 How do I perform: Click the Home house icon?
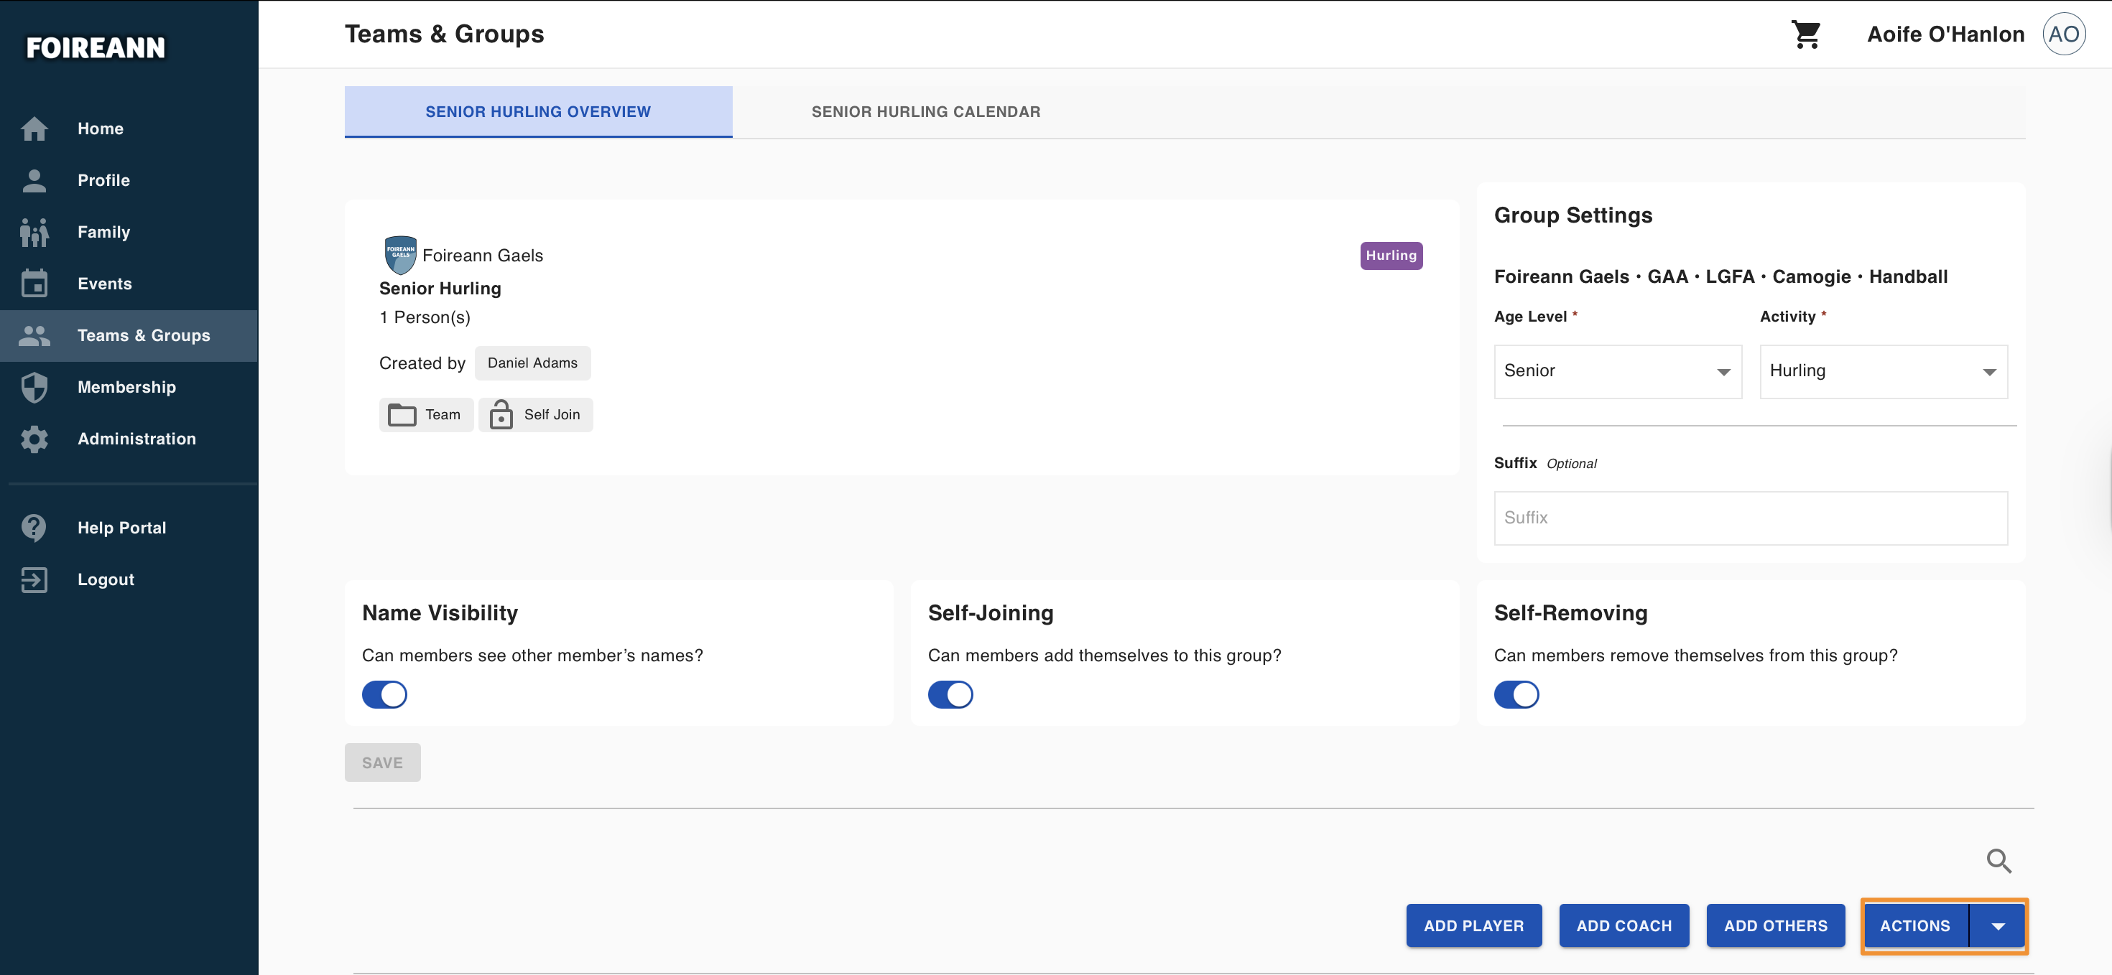click(x=34, y=129)
